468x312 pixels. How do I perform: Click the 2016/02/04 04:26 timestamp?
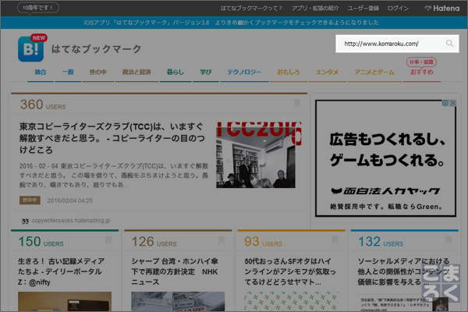(x=70, y=200)
